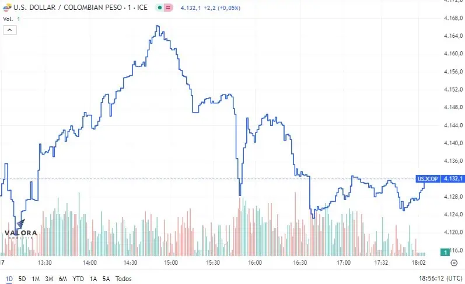This screenshot has width=465, height=284.
Task: Click the Vol. indicator legend label
Action: (x=8, y=19)
